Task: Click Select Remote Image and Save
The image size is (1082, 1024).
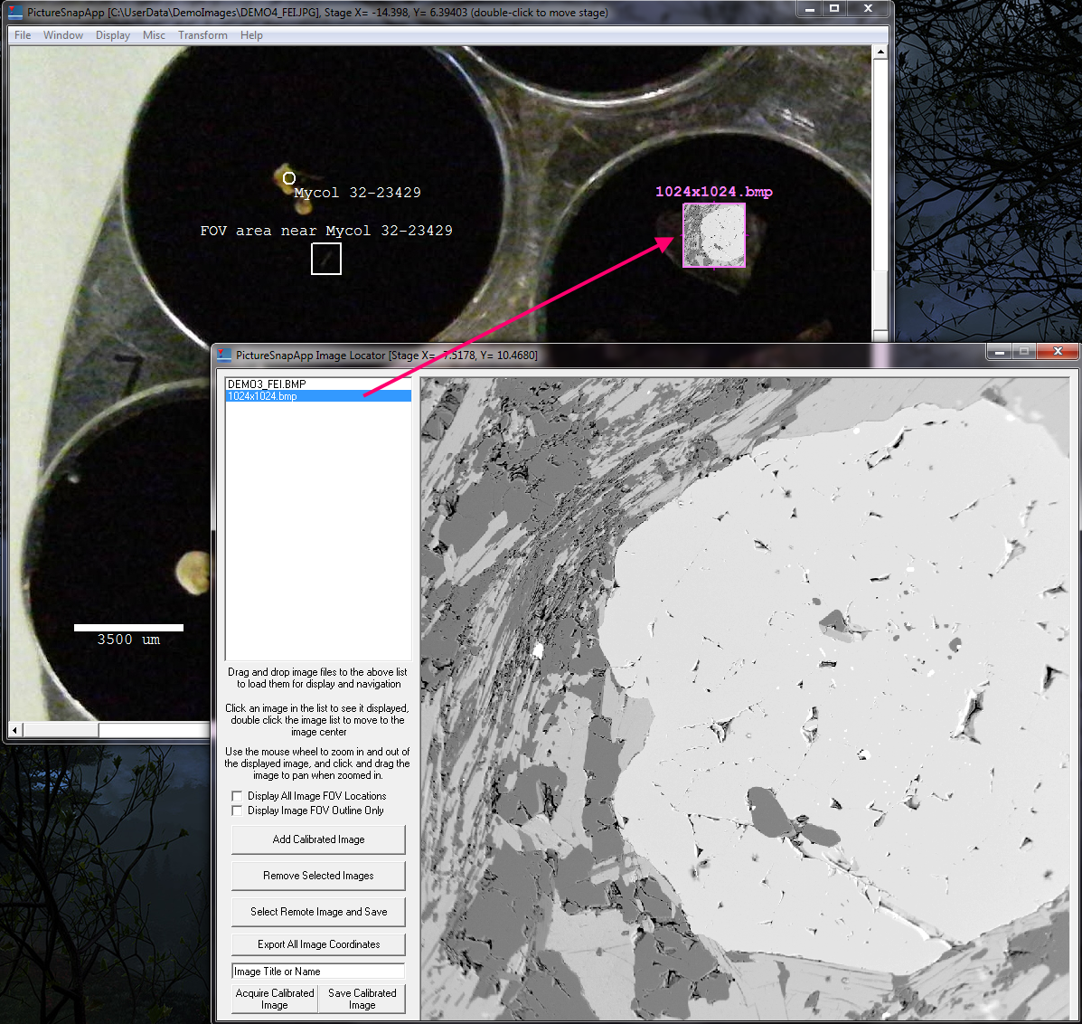Action: (318, 912)
